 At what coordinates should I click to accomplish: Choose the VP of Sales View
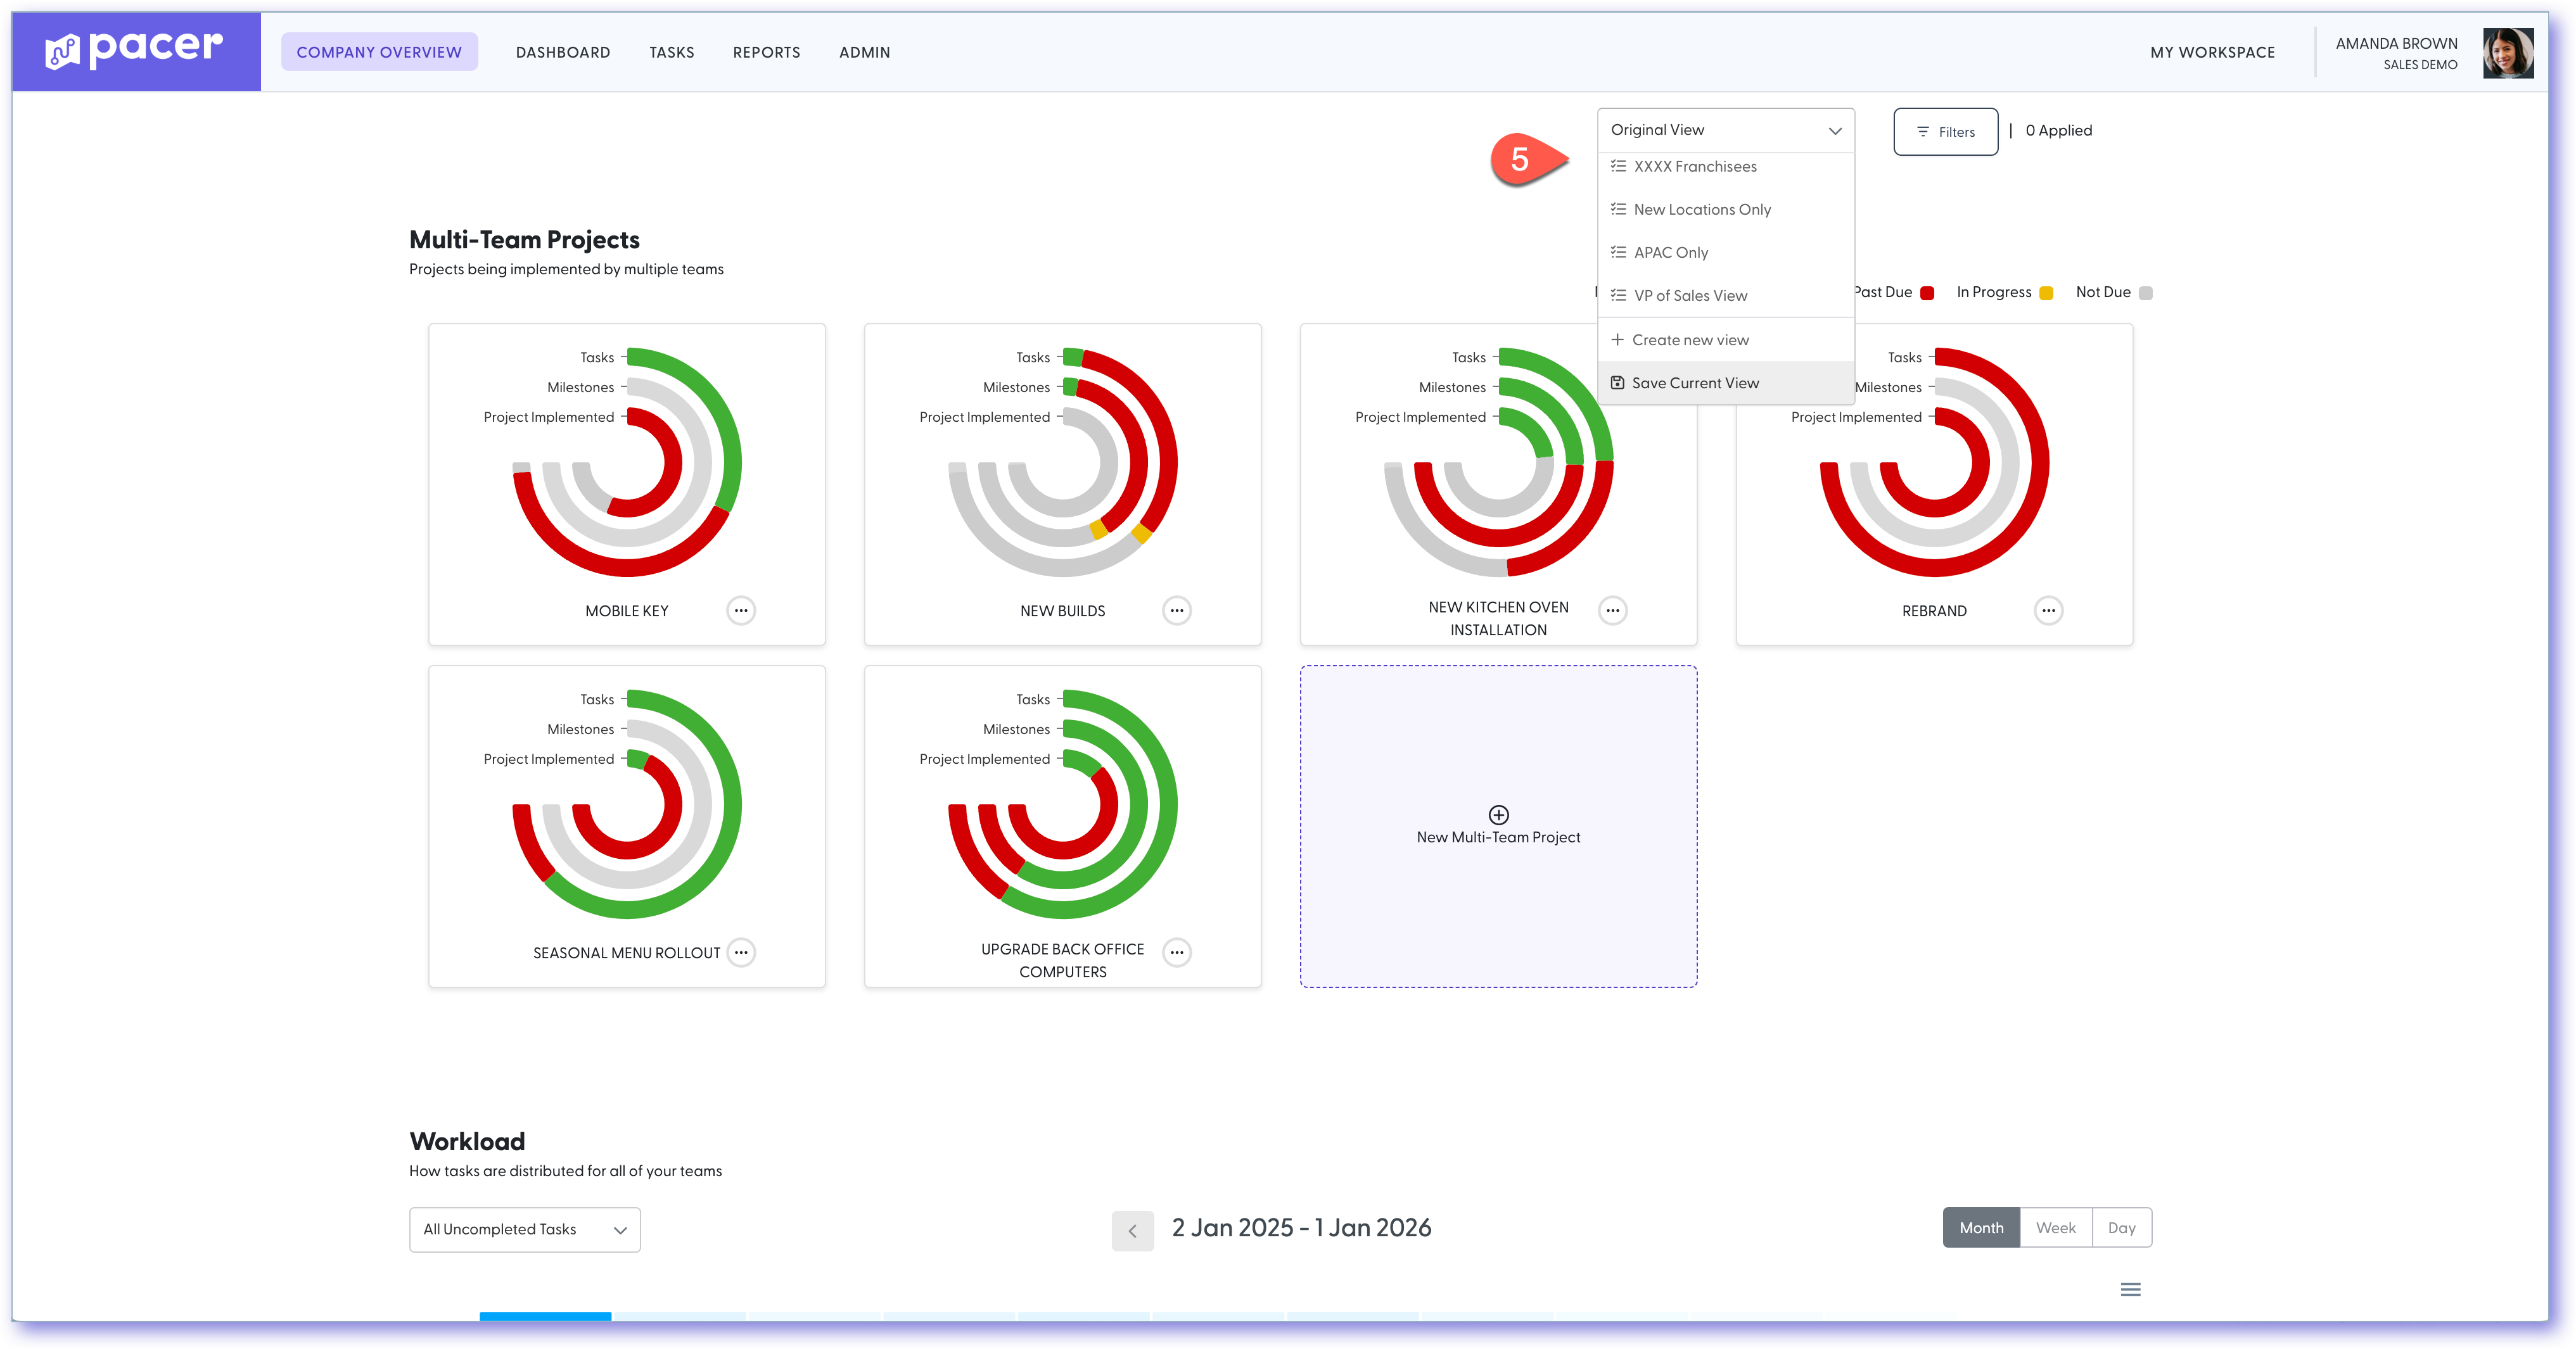click(x=1726, y=295)
